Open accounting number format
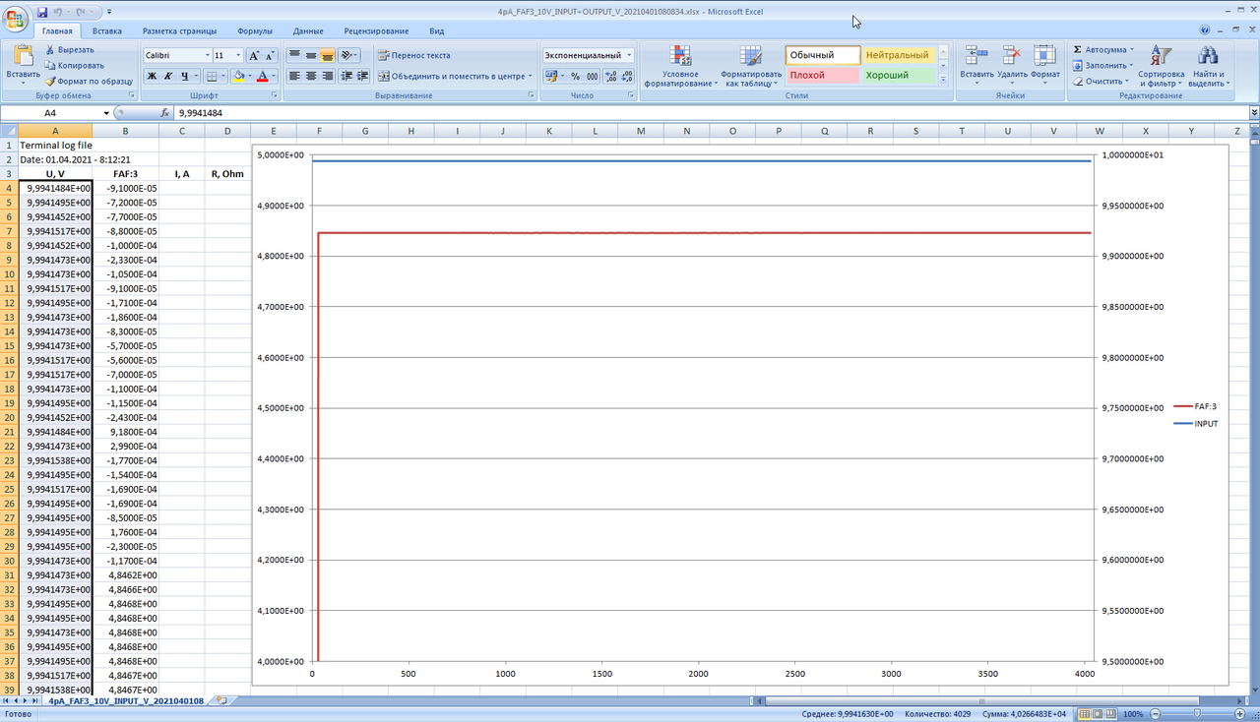Viewport: 1260px width, 722px height. (x=553, y=76)
